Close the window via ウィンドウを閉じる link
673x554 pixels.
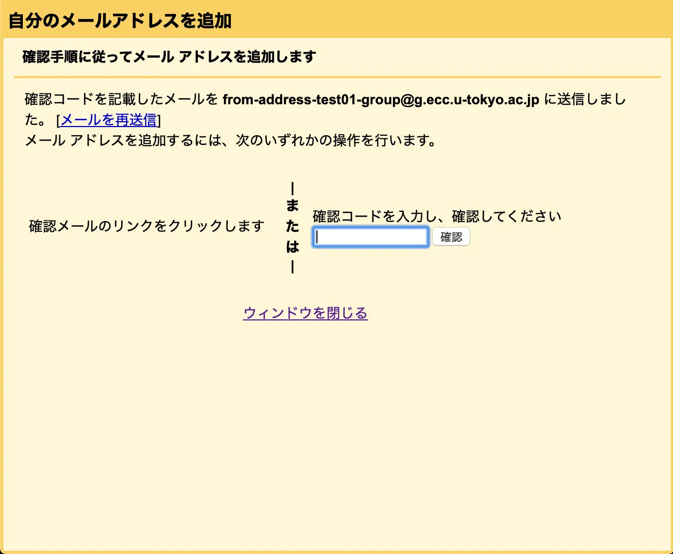[305, 313]
